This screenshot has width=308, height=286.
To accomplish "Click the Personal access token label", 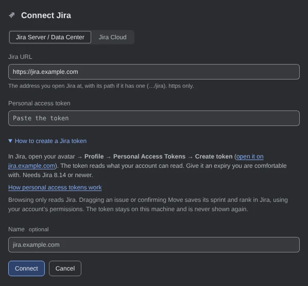I will [39, 103].
